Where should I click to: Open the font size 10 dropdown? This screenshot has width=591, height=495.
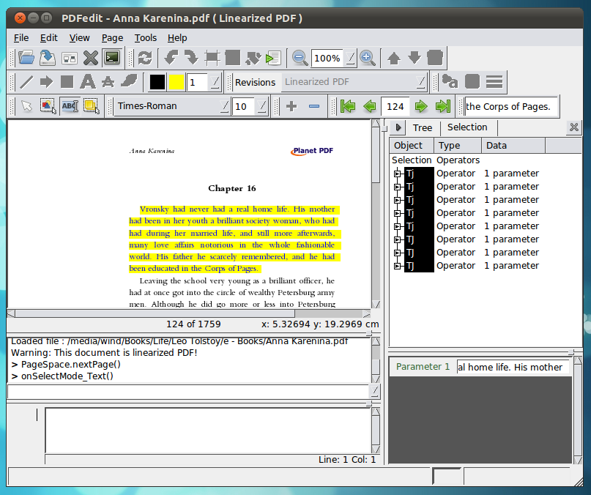point(261,106)
